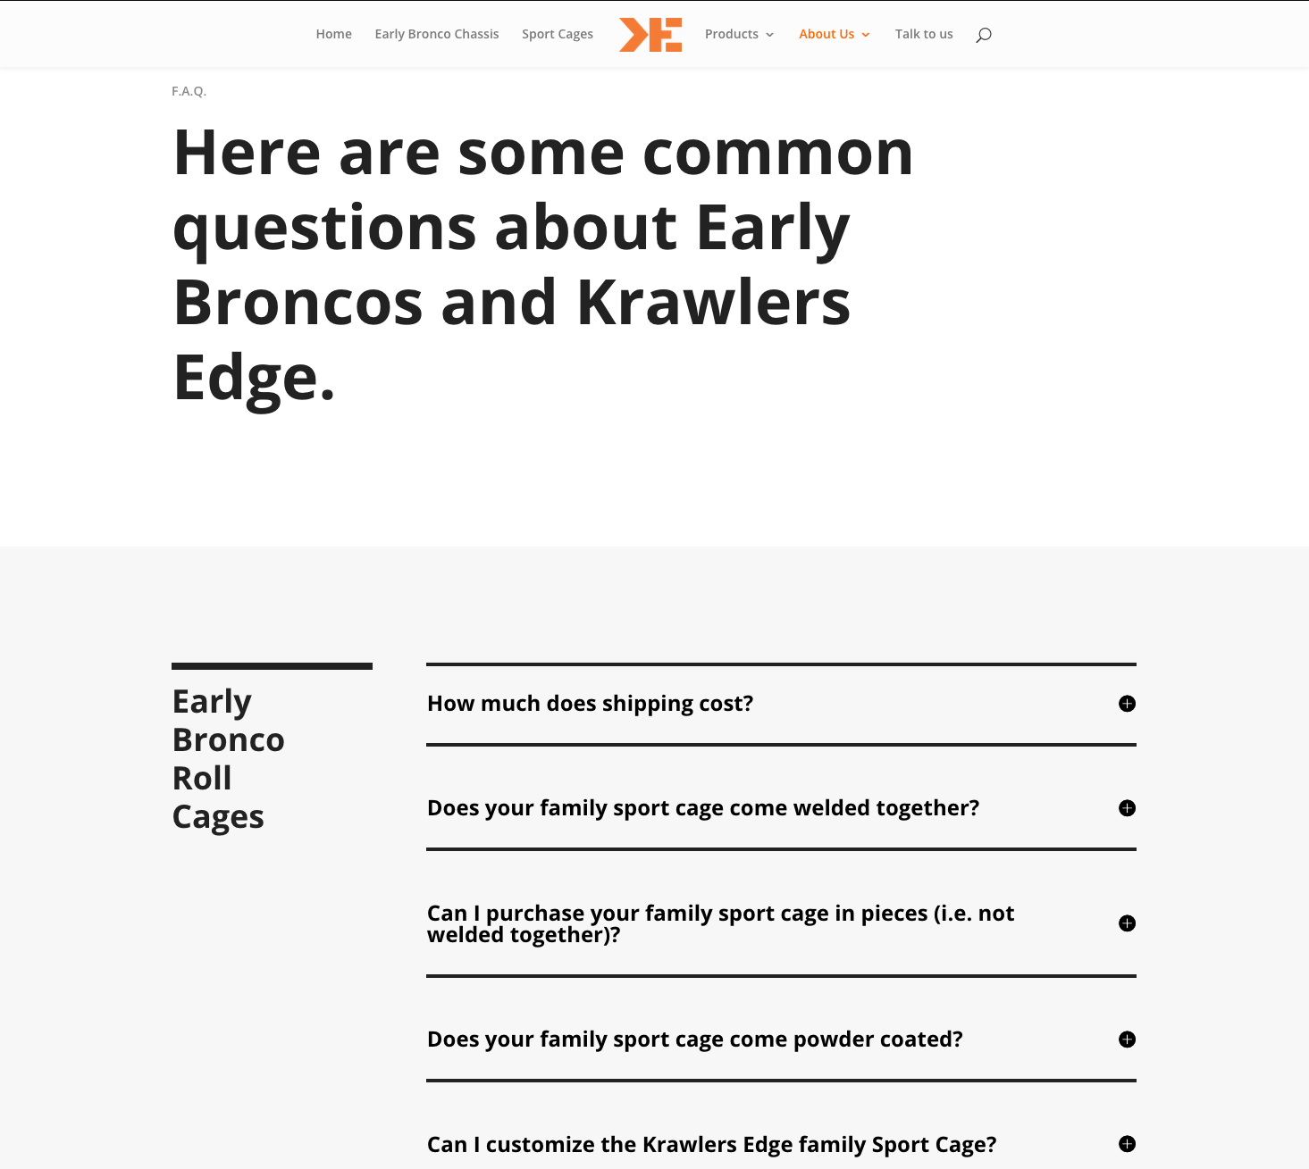
Task: Expand "Does your family sport cage come welded together?"
Action: (x=703, y=808)
